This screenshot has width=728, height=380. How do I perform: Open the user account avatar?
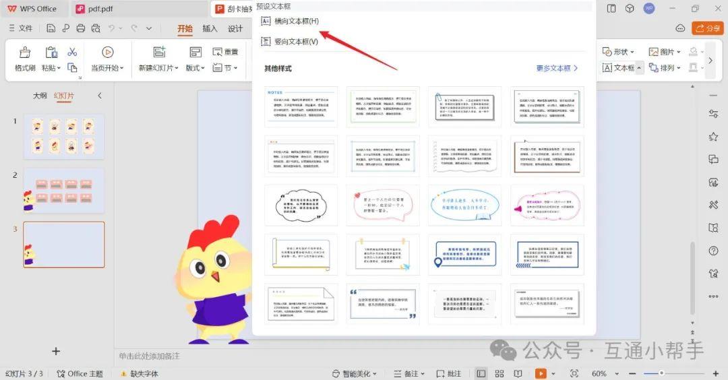click(x=649, y=8)
